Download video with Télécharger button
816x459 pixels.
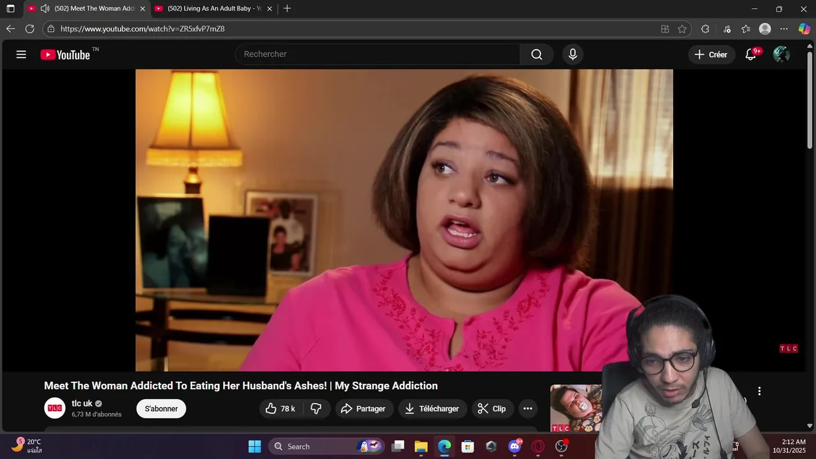[x=432, y=409]
